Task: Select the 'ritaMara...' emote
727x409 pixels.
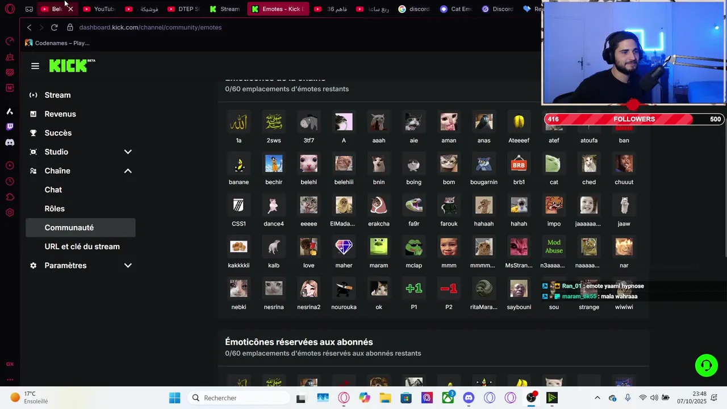Action: [484, 289]
